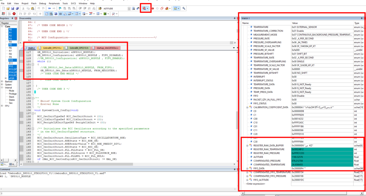The image size is (366, 196).
Task: Toggle the Command Window icon
Action: [46, 14]
